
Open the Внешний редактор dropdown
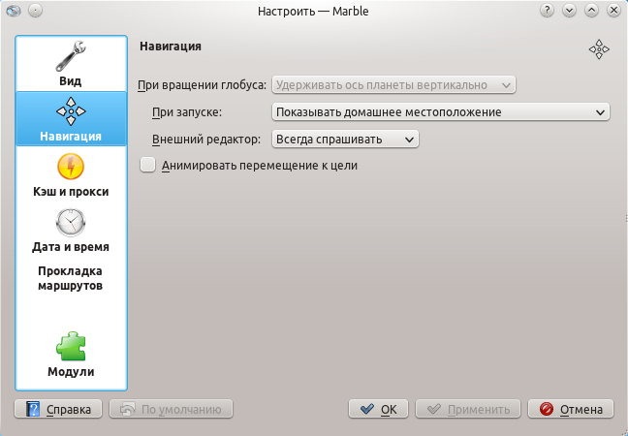[x=345, y=140]
